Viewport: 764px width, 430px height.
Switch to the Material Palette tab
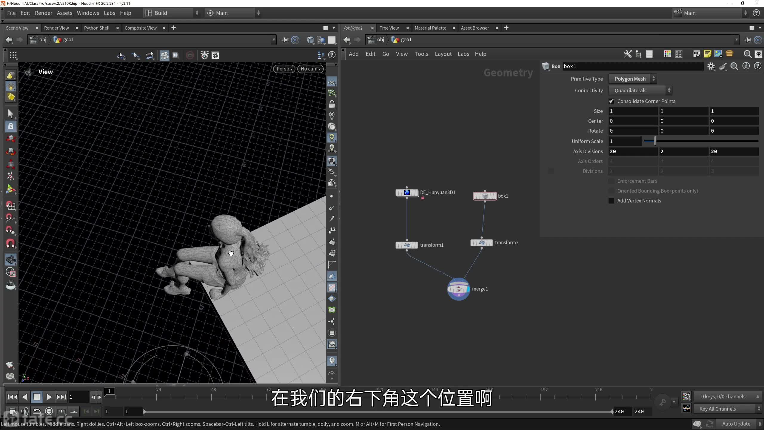[430, 28]
